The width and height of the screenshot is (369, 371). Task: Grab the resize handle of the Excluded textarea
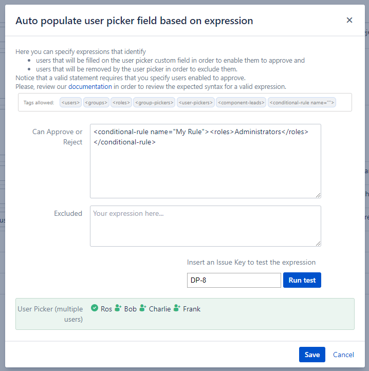tap(318, 244)
